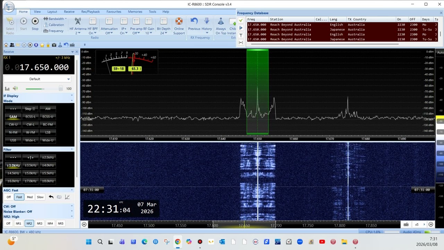444x250 pixels.
Task: Select AM demodulation mode
Action: [x=48, y=109]
